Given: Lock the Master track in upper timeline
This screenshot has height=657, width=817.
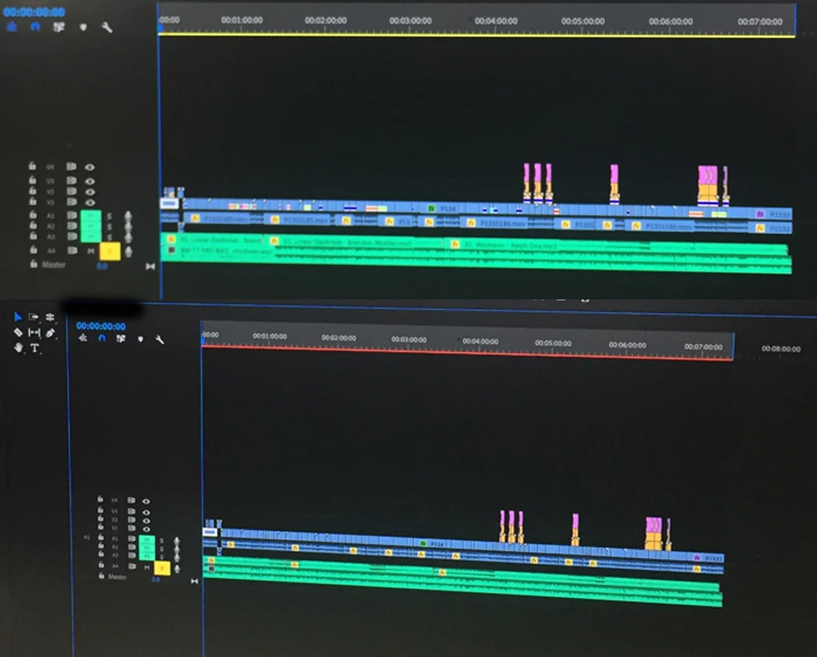Looking at the screenshot, I should (34, 264).
